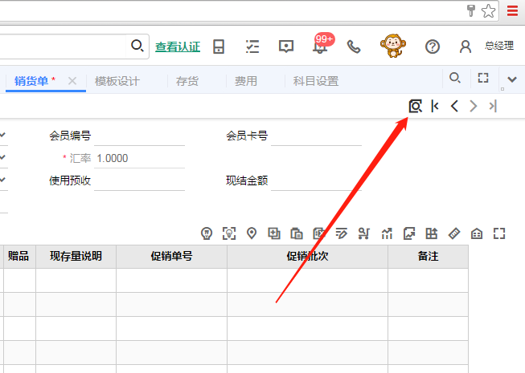Click the 使用预收 input field

pyautogui.click(x=139, y=181)
